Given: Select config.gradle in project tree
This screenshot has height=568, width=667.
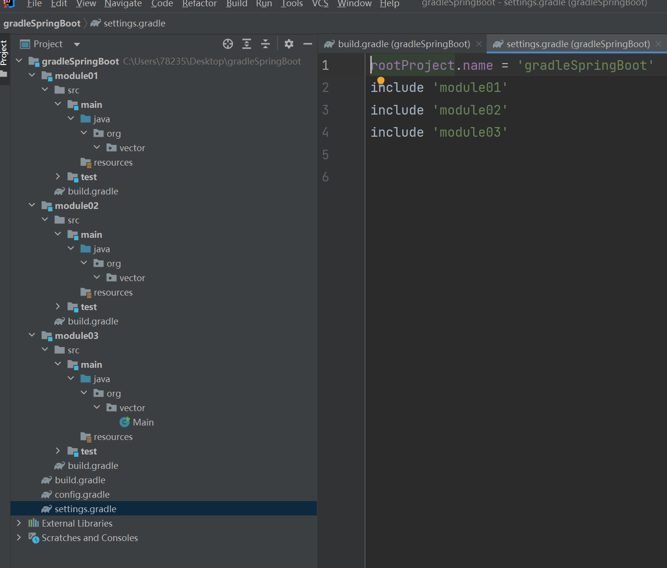Looking at the screenshot, I should 82,494.
